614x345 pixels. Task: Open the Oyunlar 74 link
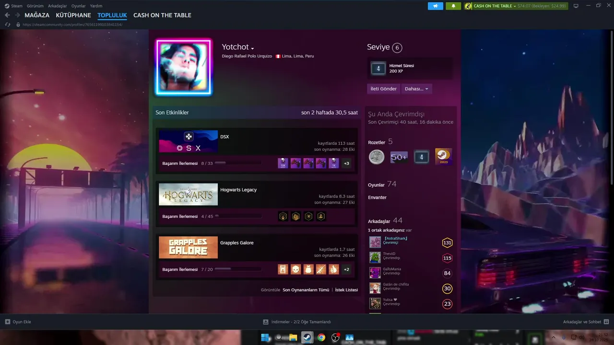point(382,184)
